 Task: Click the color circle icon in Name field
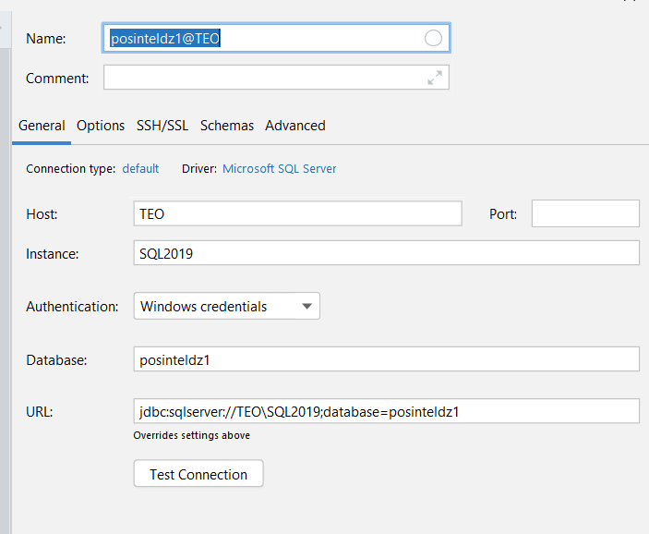433,38
